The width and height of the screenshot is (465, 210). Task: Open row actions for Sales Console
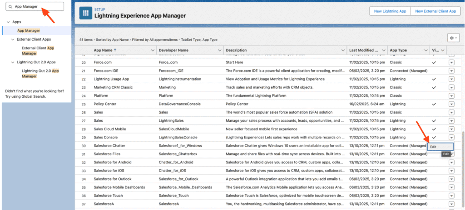(451, 137)
